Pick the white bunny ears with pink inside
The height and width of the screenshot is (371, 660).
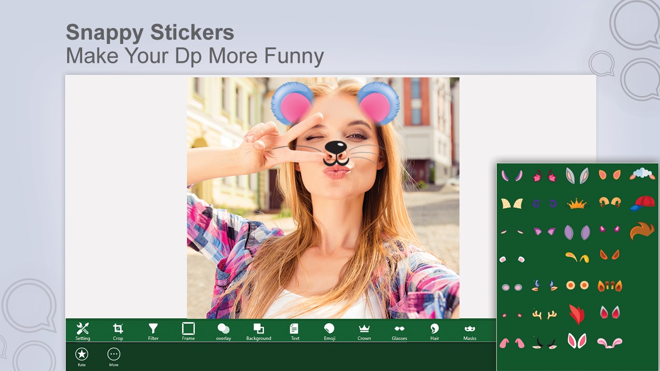(x=577, y=341)
